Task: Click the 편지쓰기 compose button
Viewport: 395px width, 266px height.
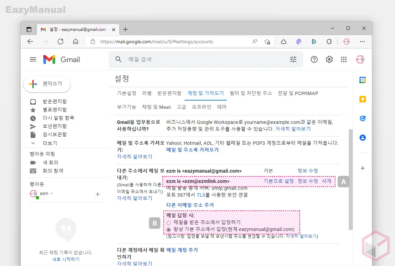Action: coord(47,84)
